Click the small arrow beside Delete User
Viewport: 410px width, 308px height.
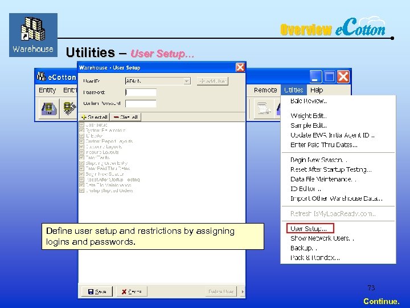point(243,291)
